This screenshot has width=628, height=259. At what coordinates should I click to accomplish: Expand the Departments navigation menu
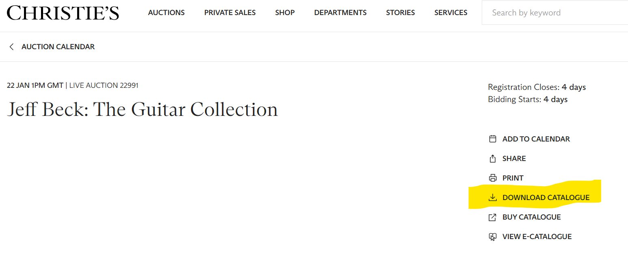340,13
